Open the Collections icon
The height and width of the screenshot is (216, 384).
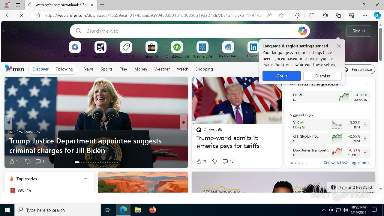(338, 15)
